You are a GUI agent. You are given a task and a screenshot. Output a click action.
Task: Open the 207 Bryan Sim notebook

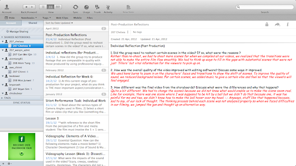pyautogui.click(x=22, y=89)
